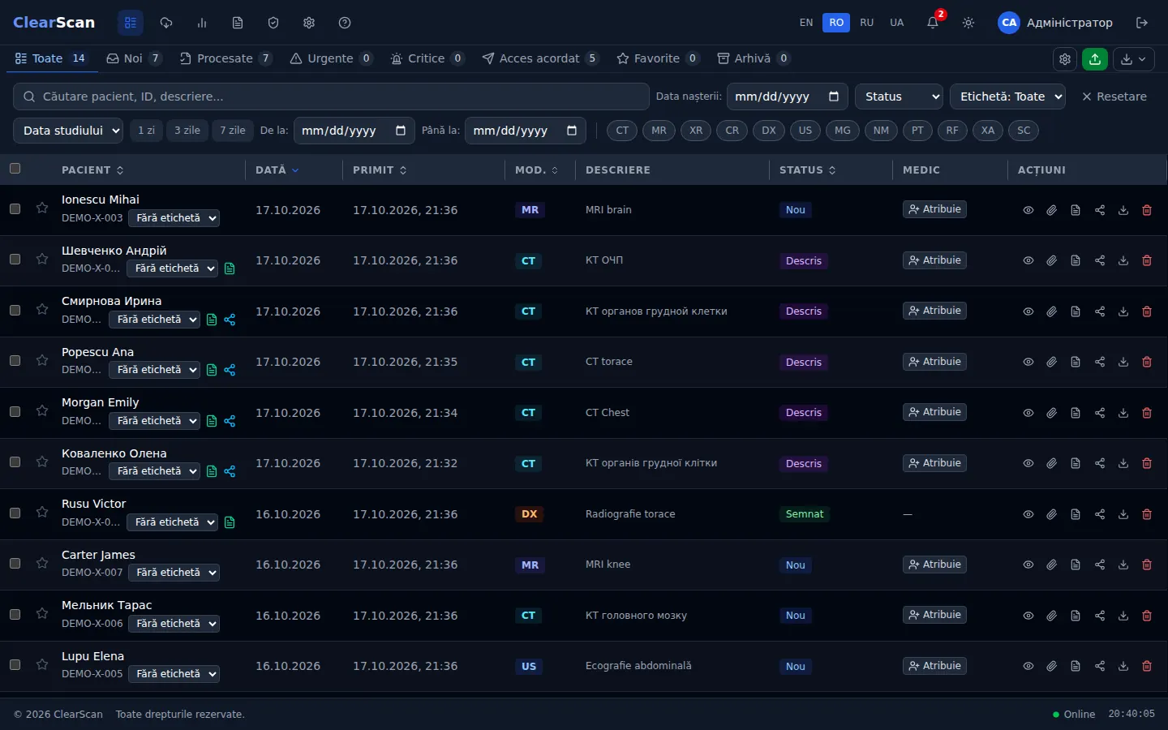Select all rows with header checkbox
1168x730 pixels.
click(x=15, y=169)
